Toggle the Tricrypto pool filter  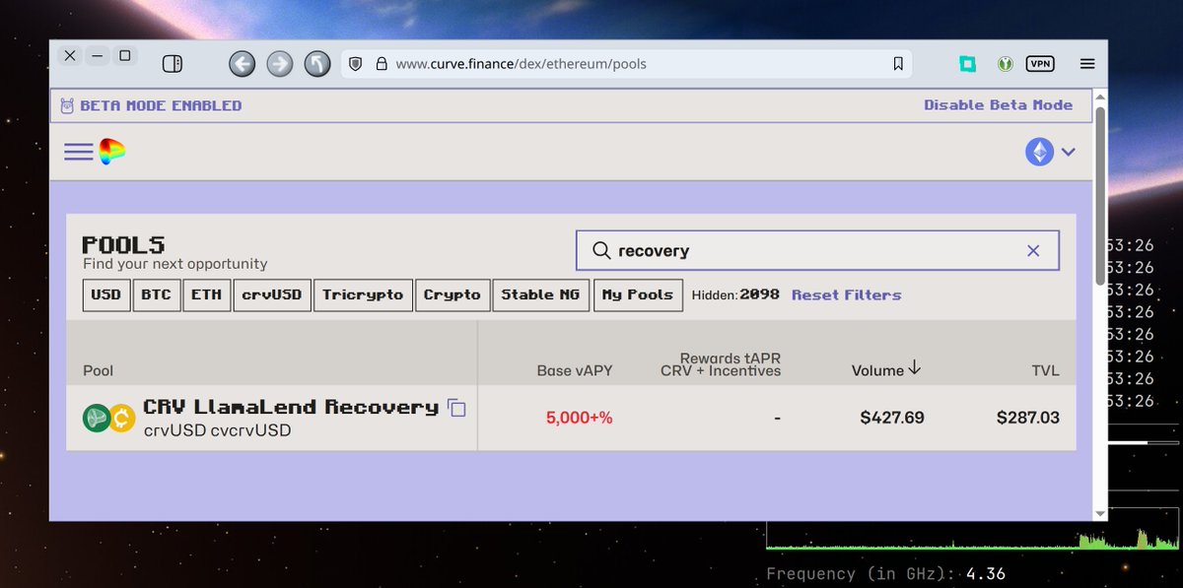tap(363, 294)
